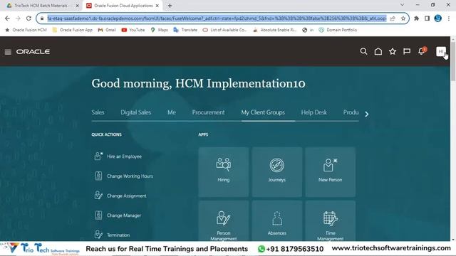Open notifications bell icon
The height and width of the screenshot is (256, 456).
click(x=422, y=51)
